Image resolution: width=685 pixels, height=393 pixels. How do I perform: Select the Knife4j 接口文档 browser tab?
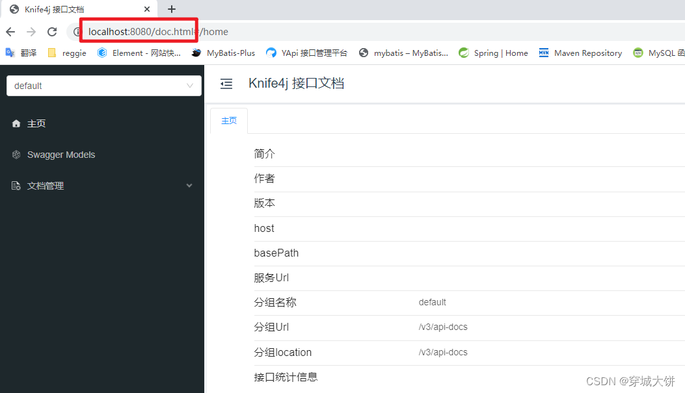[x=81, y=9]
